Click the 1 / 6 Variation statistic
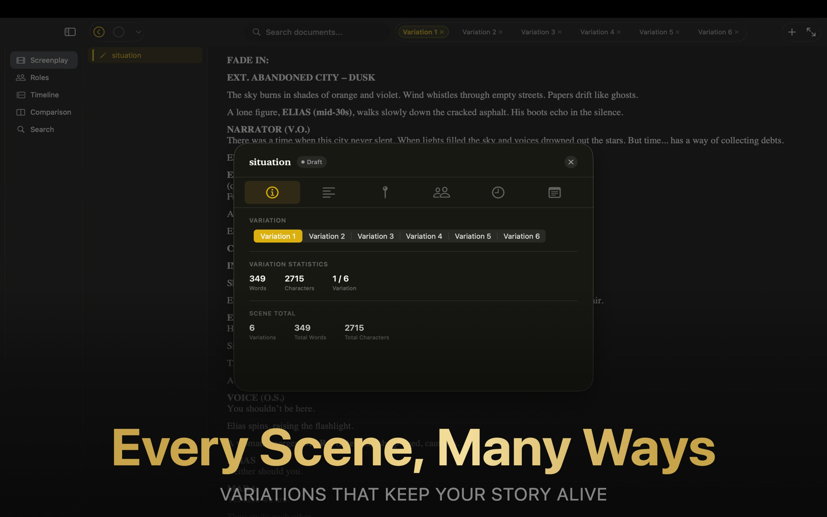Screen dimensions: 827x517 point(344,283)
